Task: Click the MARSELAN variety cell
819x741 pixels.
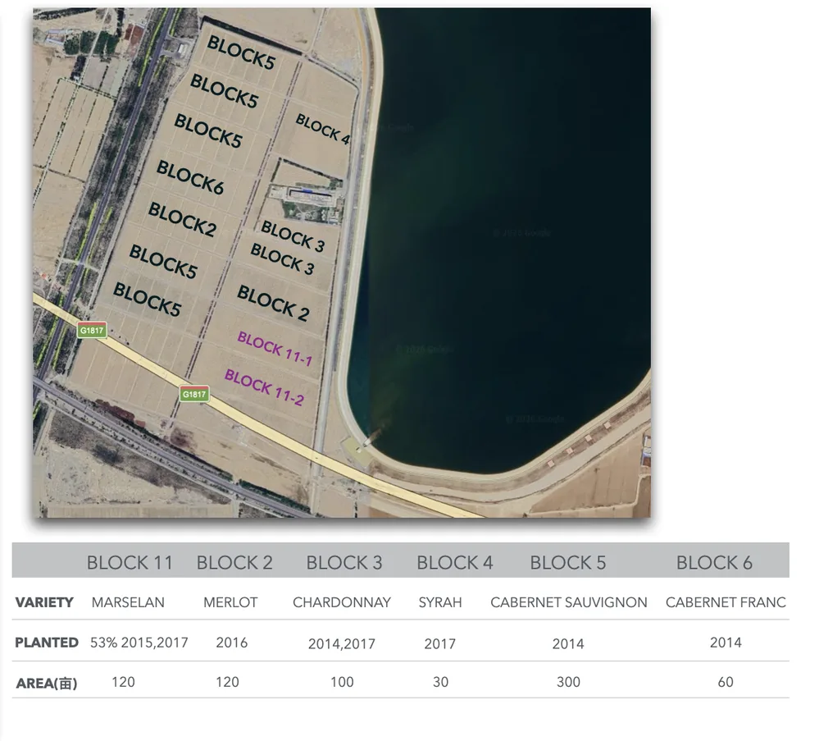Action: (128, 602)
